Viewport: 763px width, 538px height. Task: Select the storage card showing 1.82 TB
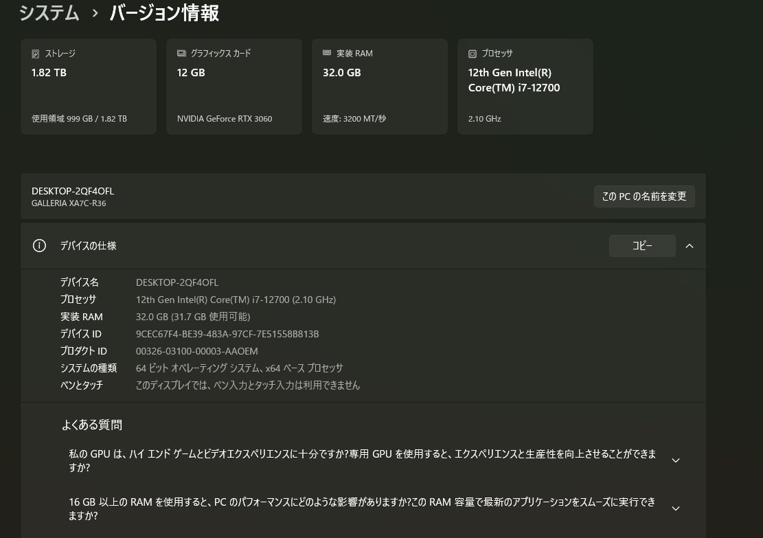coord(88,86)
